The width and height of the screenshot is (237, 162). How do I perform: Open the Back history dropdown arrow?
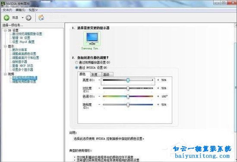pos(22,18)
